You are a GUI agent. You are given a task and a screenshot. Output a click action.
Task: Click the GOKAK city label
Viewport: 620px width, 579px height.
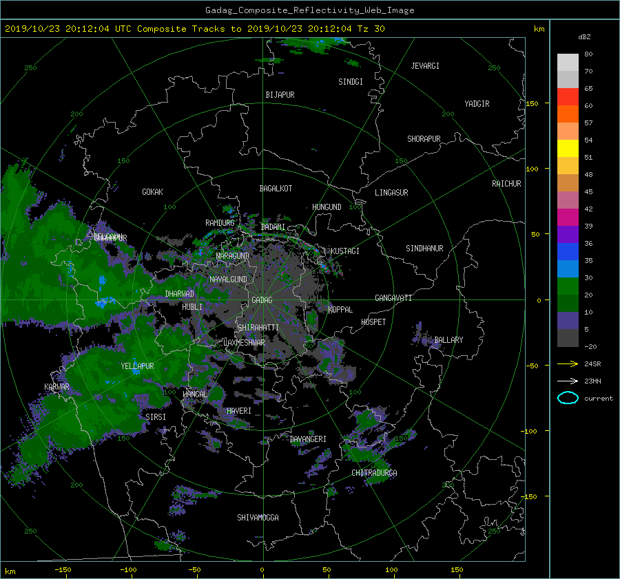[152, 192]
